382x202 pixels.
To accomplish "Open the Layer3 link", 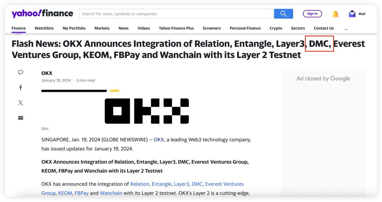I will point(182,184).
